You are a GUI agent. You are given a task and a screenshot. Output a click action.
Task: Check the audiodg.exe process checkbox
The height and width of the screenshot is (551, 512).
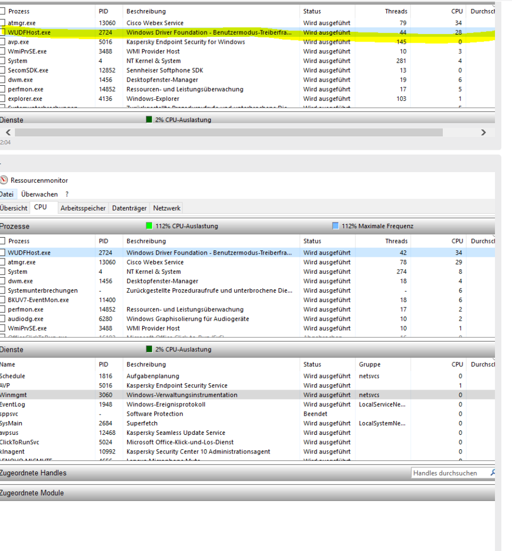(3, 319)
